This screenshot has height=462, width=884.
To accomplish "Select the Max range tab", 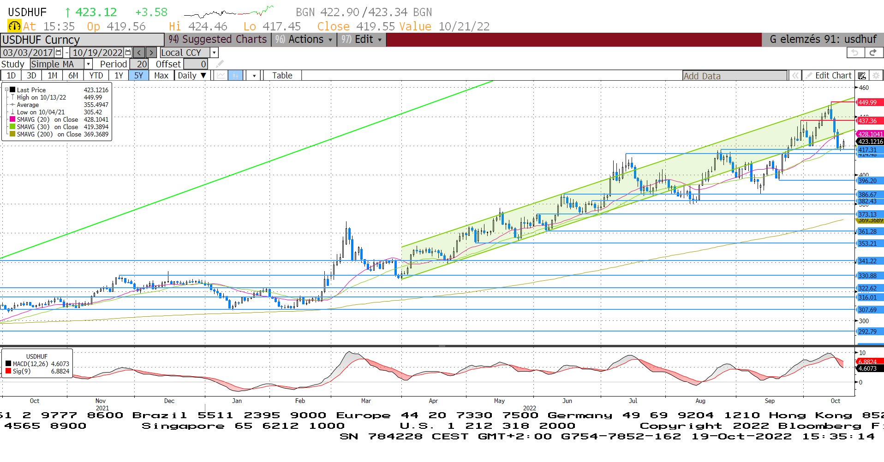I will pos(161,76).
